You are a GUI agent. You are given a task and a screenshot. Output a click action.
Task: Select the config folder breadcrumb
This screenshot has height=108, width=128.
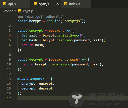pyautogui.click(x=9, y=11)
